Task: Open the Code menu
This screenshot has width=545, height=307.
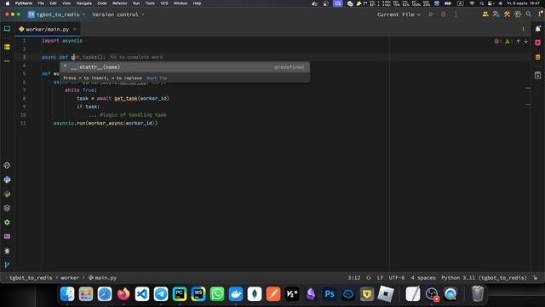Action: 102,3
